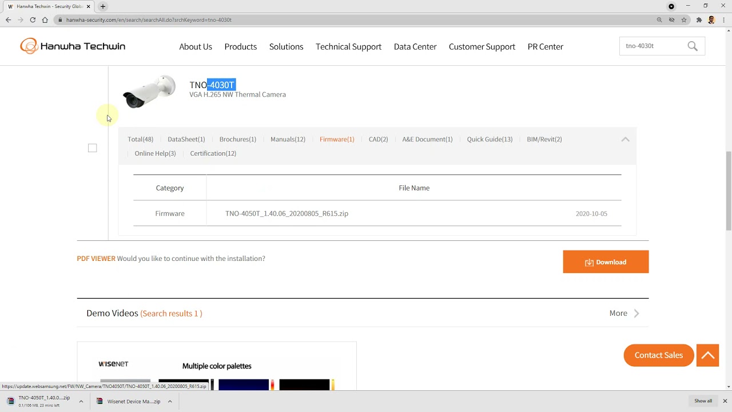
Task: Click Show all downloads button
Action: [703, 401]
